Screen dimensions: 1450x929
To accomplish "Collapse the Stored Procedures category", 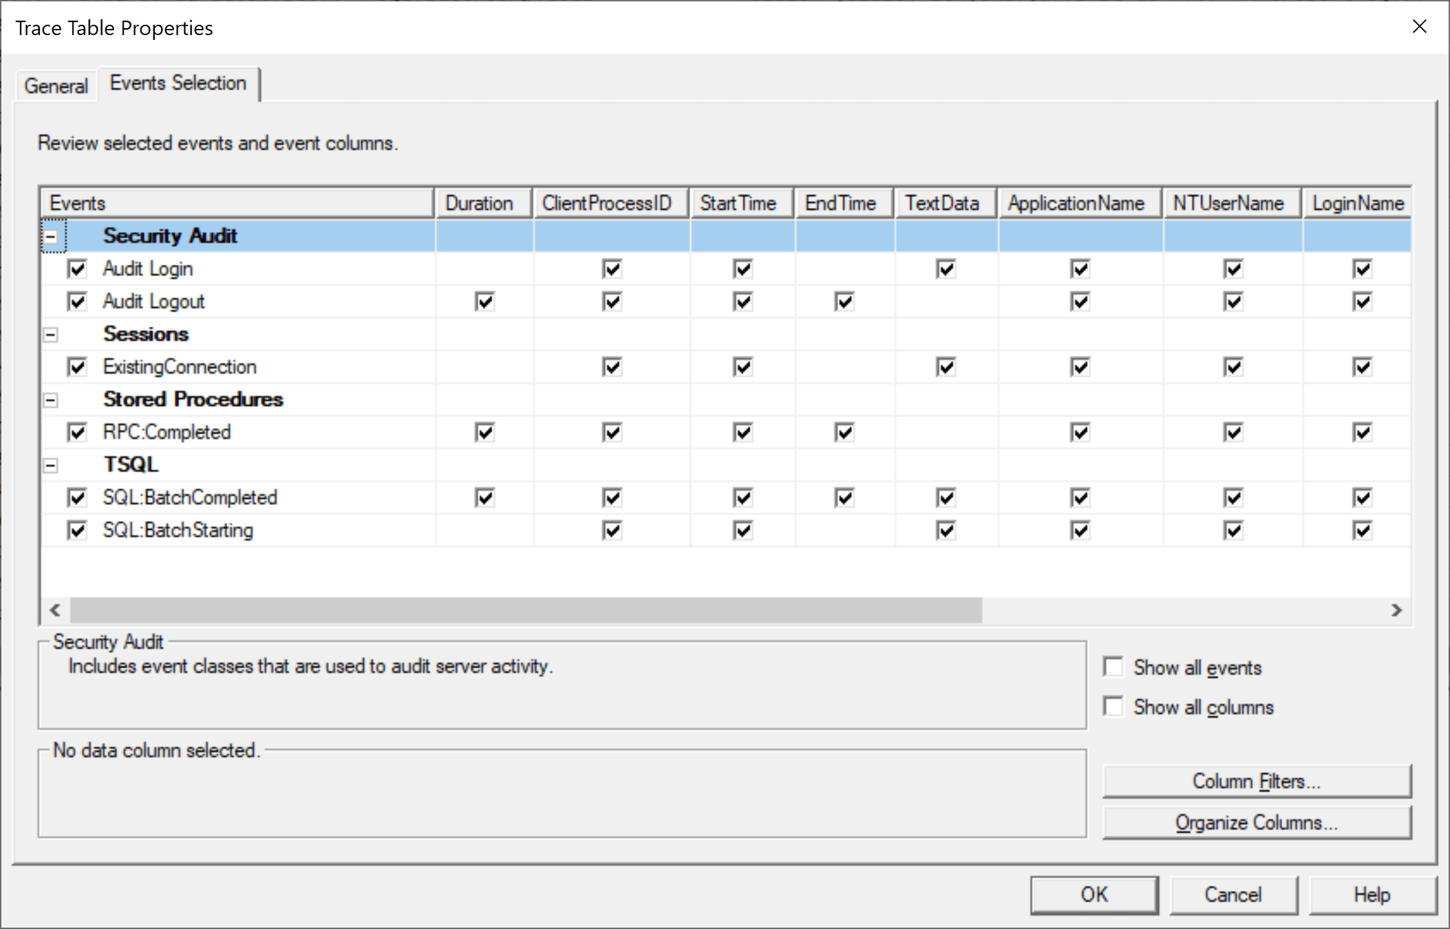I will point(51,399).
